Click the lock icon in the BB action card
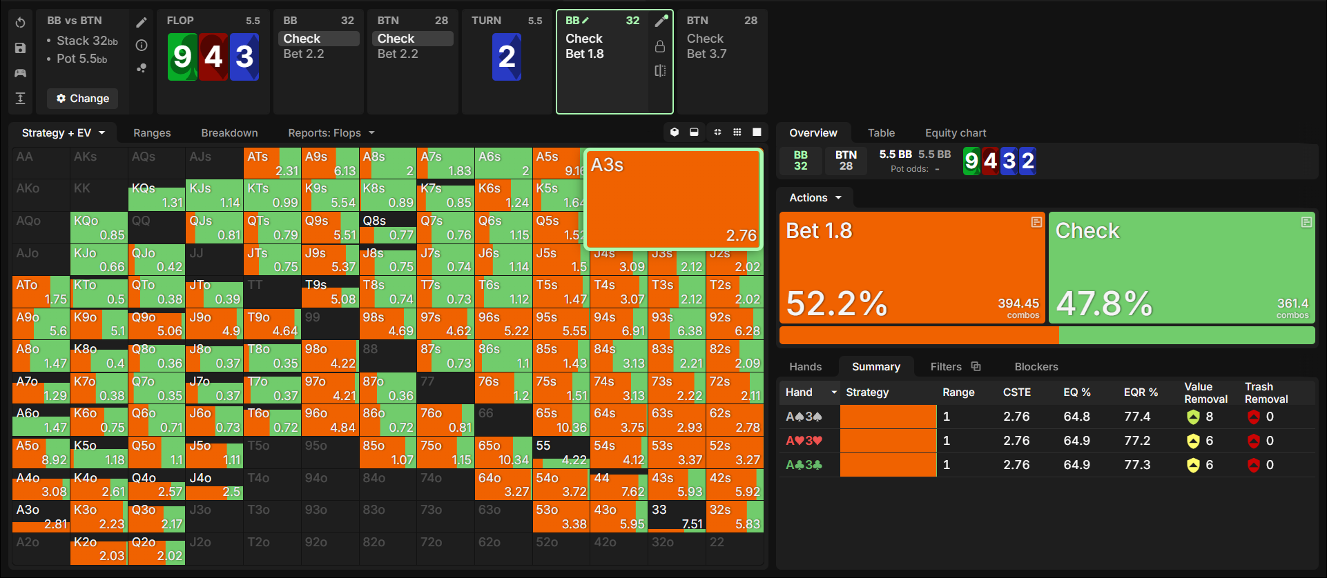The width and height of the screenshot is (1327, 578). click(x=660, y=46)
